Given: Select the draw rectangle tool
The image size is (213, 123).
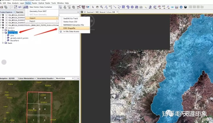Looking at the screenshot, I should coord(123,7).
